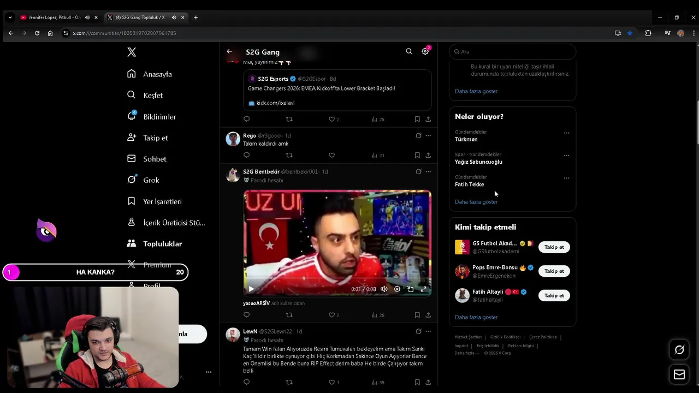Open options for Fatih Tekke trend

566,178
